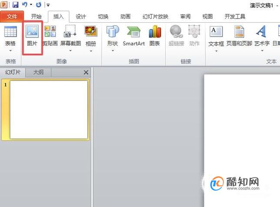The width and height of the screenshot is (280, 207).
Task: Open the Animations (动画) tab
Action: [x=125, y=17]
